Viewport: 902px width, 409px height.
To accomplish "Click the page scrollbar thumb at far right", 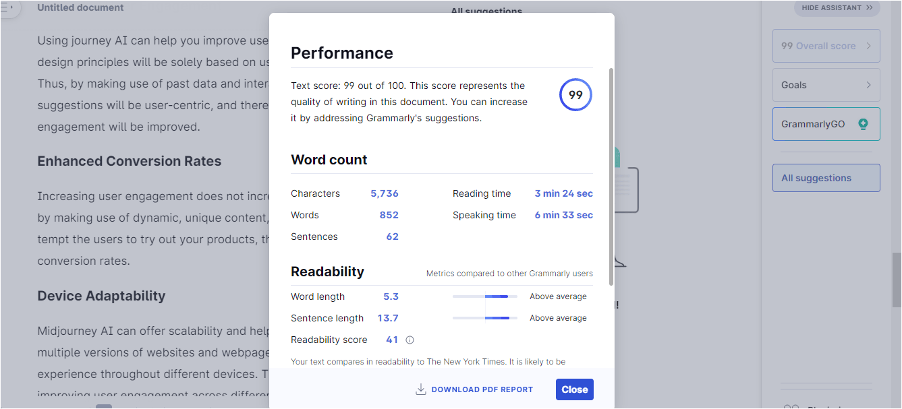I will coord(897,280).
